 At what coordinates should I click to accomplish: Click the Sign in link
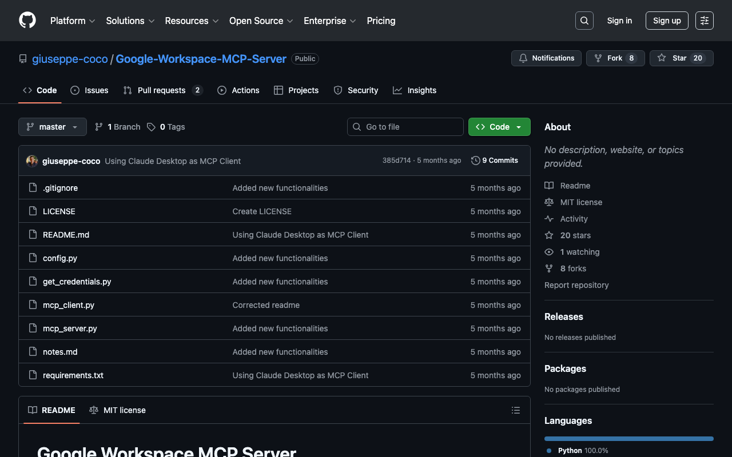619,21
